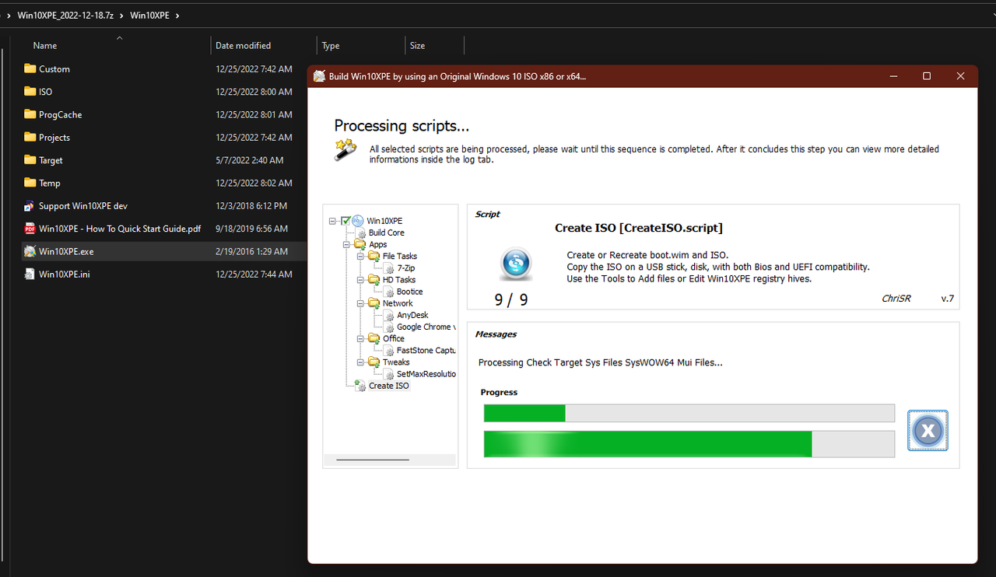The image size is (996, 577).
Task: Click the Messages processing status text
Action: 600,362
